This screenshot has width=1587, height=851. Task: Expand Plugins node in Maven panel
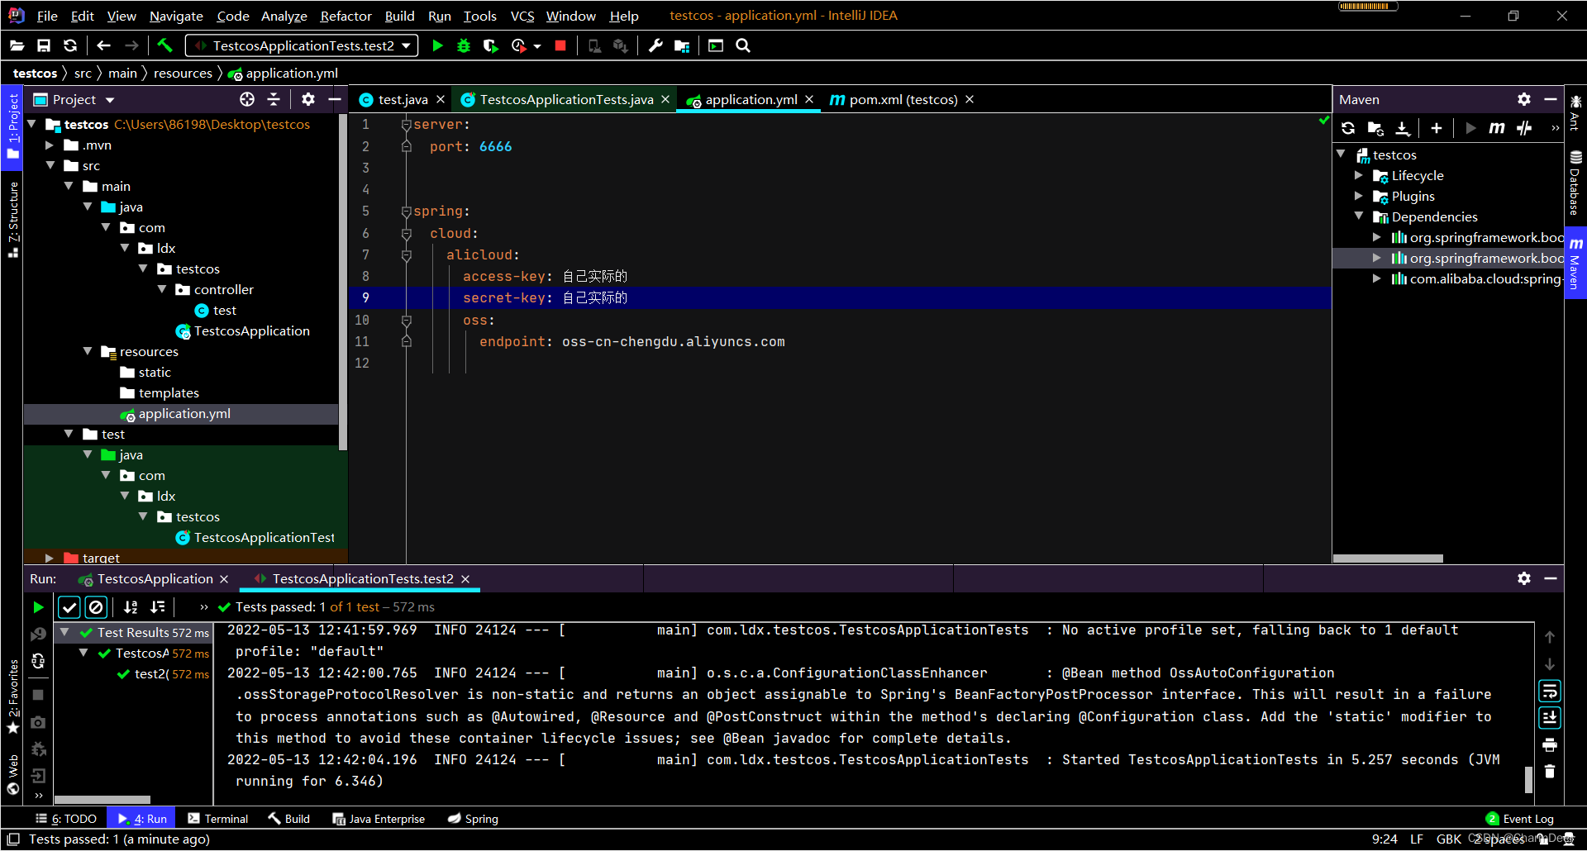(1359, 196)
